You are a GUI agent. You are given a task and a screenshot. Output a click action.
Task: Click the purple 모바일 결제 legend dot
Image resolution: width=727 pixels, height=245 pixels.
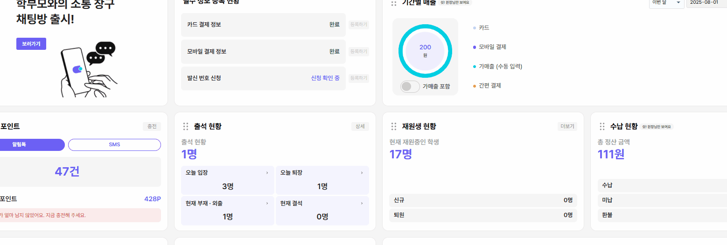coord(475,47)
